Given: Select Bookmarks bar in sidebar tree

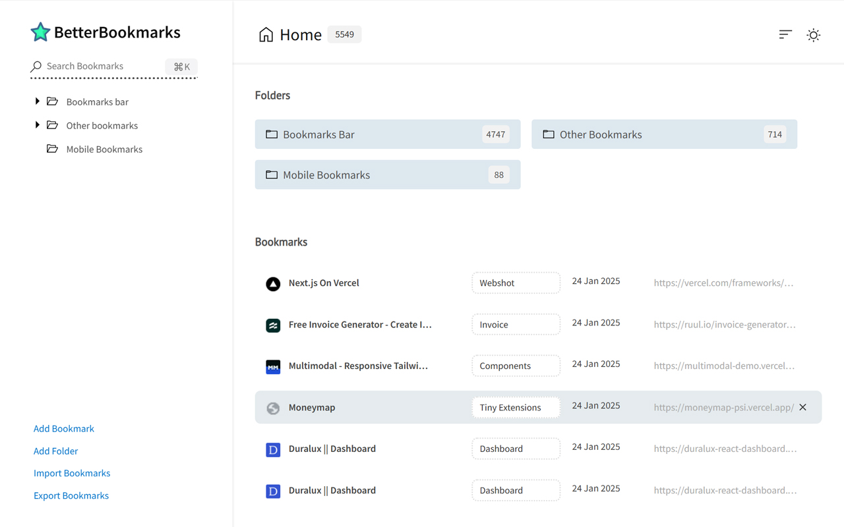Looking at the screenshot, I should [x=98, y=101].
